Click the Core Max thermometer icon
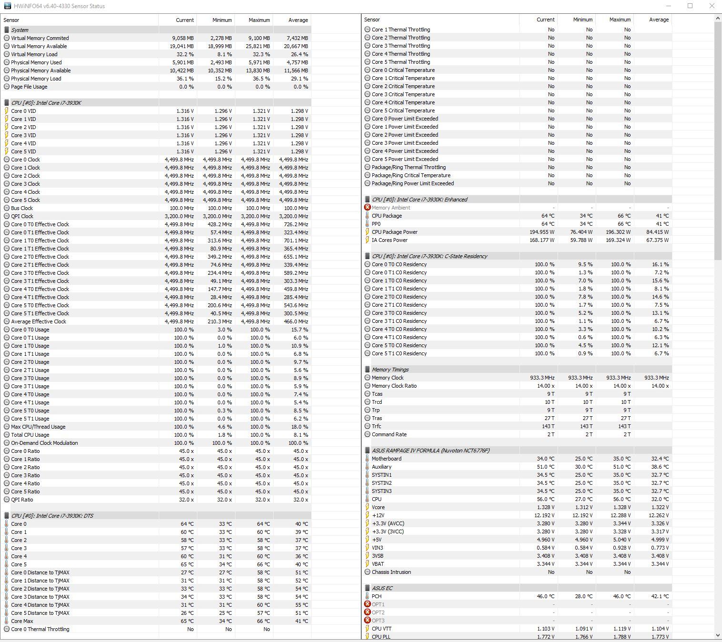The height and width of the screenshot is (642, 722). [7, 621]
